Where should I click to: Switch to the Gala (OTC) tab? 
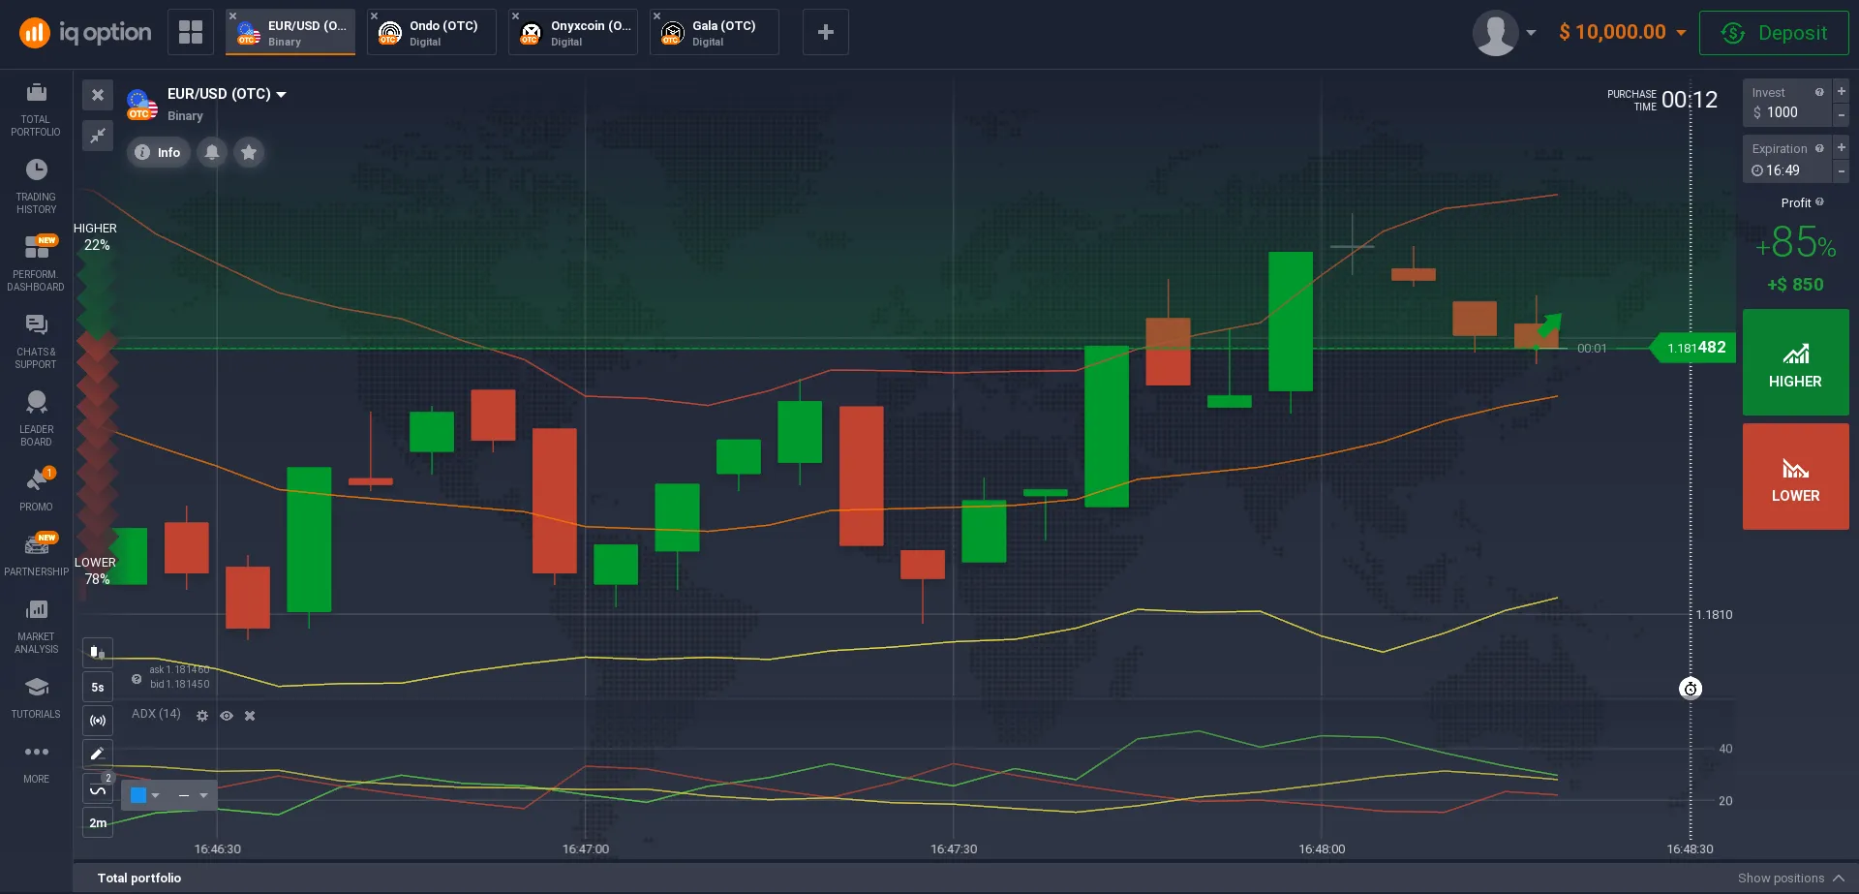715,33
